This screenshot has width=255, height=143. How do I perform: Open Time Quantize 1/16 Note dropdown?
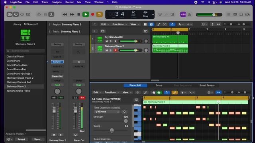(107, 112)
